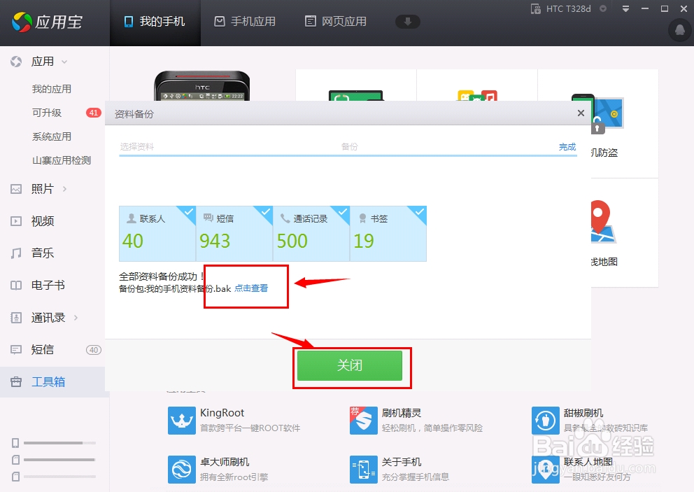The image size is (694, 492).
Task: Click the download manager arrow icon
Action: tap(408, 21)
